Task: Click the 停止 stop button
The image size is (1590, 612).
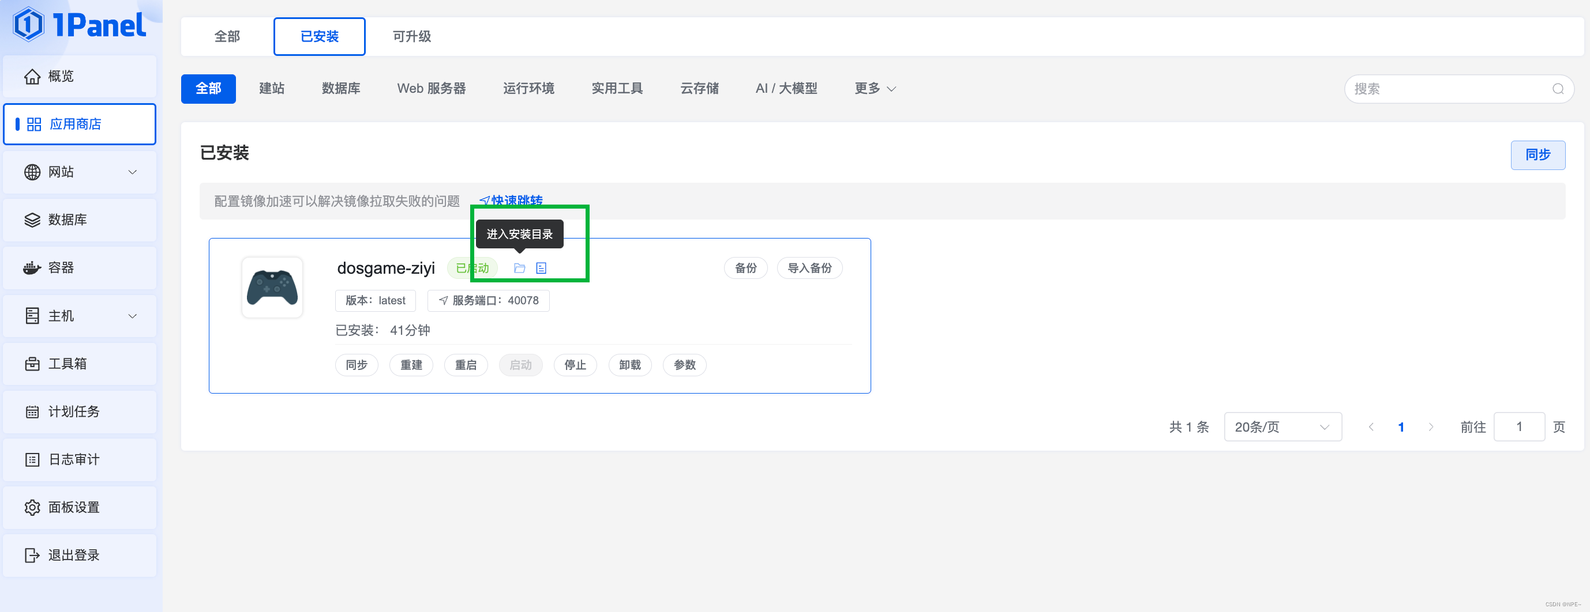Action: 575,365
